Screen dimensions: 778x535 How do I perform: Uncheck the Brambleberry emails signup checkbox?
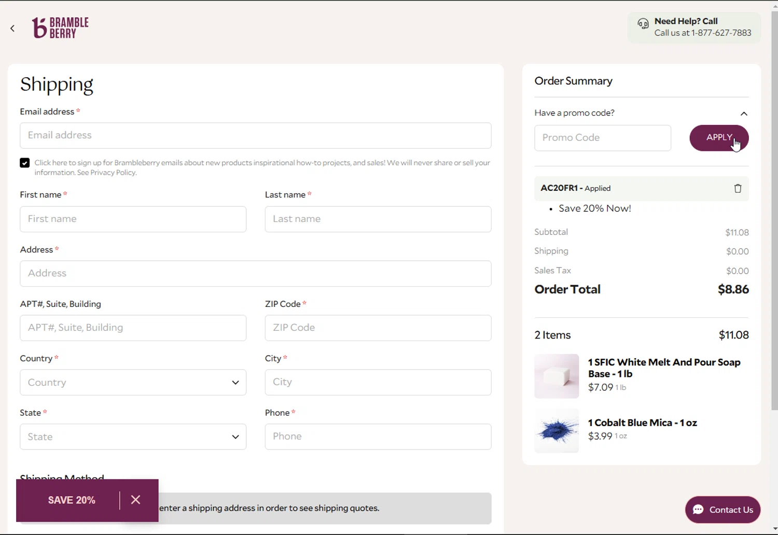click(x=24, y=163)
